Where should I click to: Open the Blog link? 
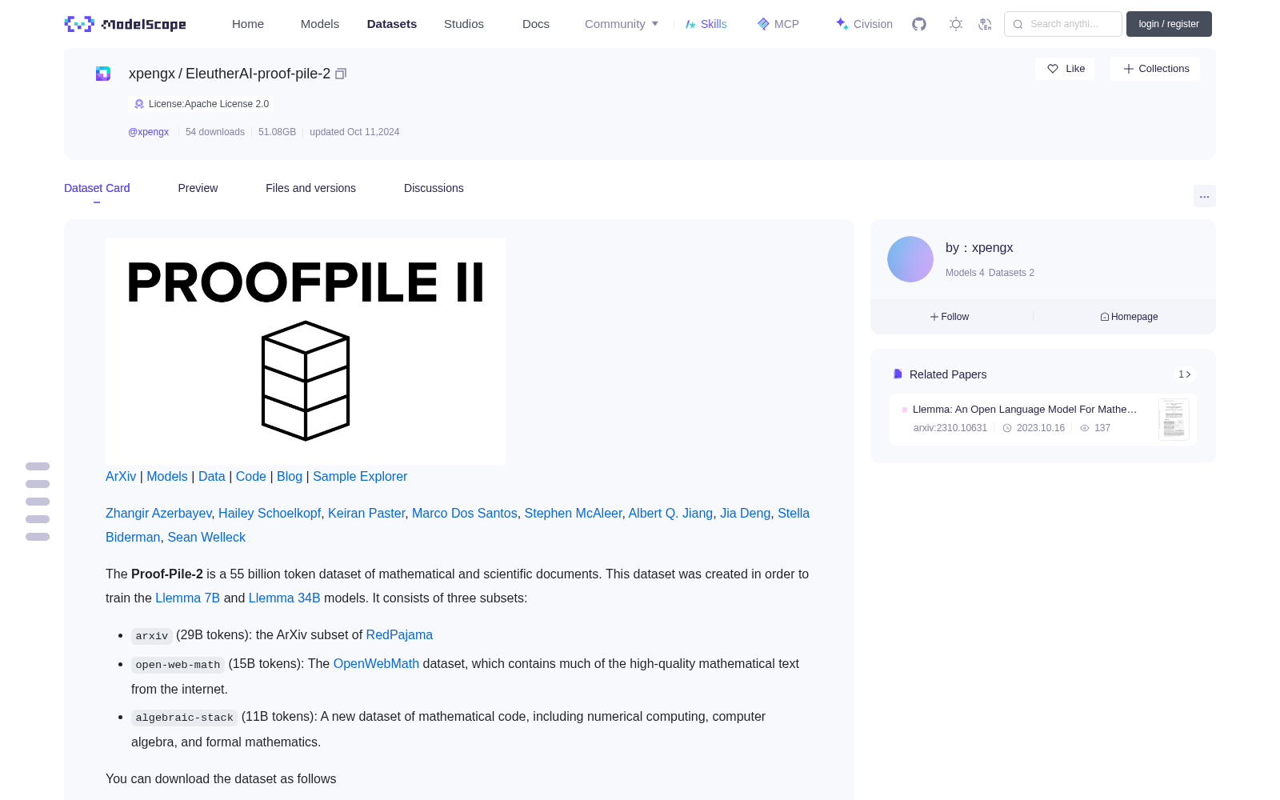[x=290, y=476]
